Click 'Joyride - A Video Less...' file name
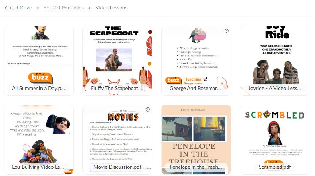The height and width of the screenshot is (176, 315). click(275, 88)
